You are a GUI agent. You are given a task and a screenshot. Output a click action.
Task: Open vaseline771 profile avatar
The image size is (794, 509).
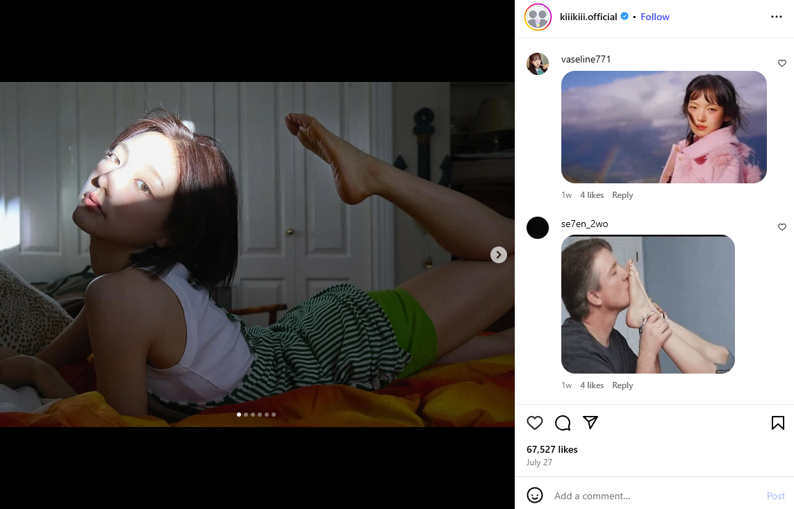point(538,64)
